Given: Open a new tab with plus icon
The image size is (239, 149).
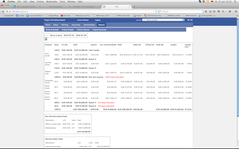Looking at the screenshot, I should 134,7.
